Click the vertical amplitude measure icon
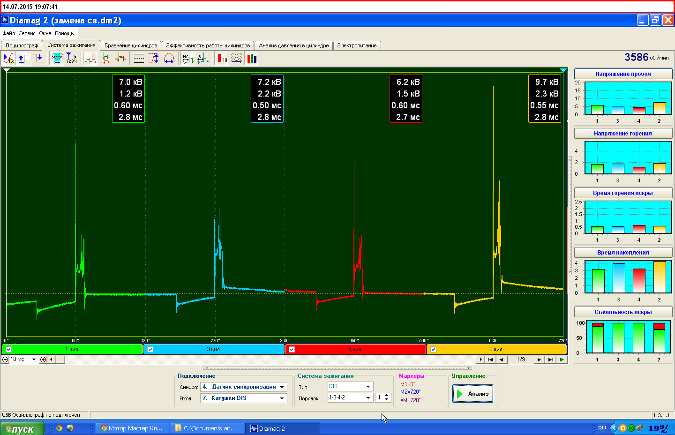Screen dimensions: 675x435 tap(154, 58)
